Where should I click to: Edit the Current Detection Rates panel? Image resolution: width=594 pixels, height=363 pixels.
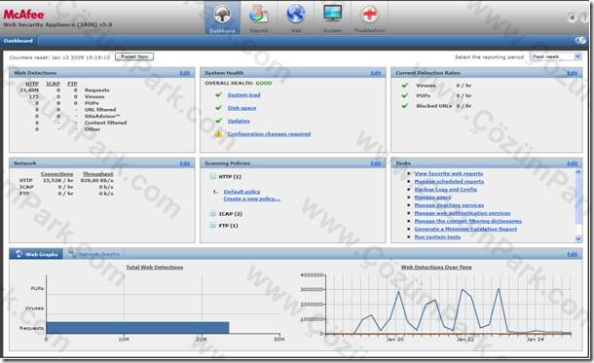pyautogui.click(x=572, y=73)
